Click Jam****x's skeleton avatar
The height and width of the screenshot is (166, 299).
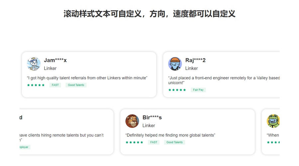(34, 64)
